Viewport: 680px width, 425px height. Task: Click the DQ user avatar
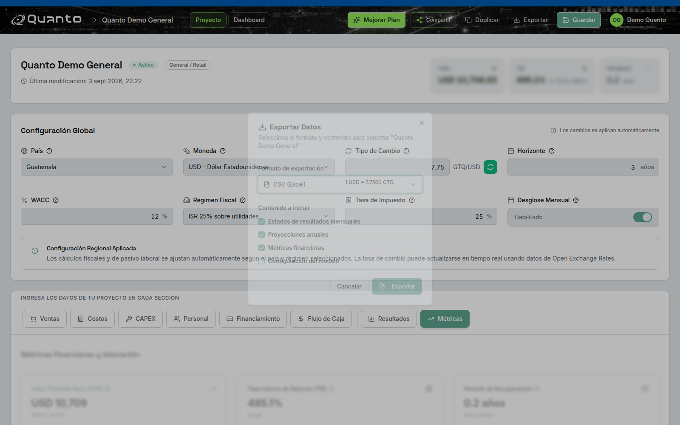(617, 20)
